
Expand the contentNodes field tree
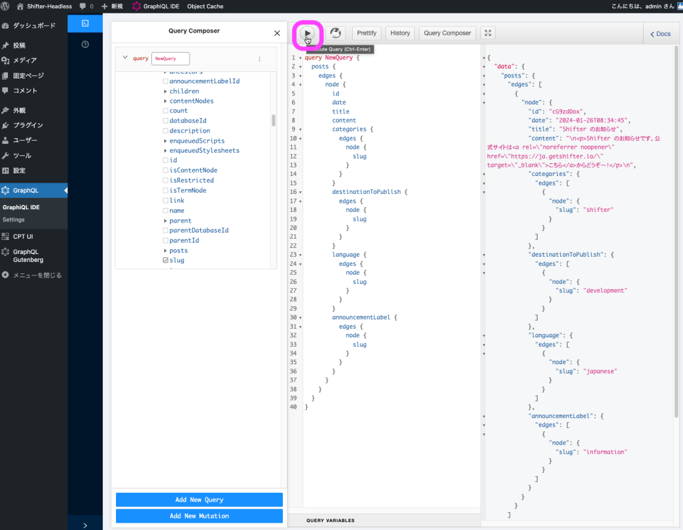point(165,101)
